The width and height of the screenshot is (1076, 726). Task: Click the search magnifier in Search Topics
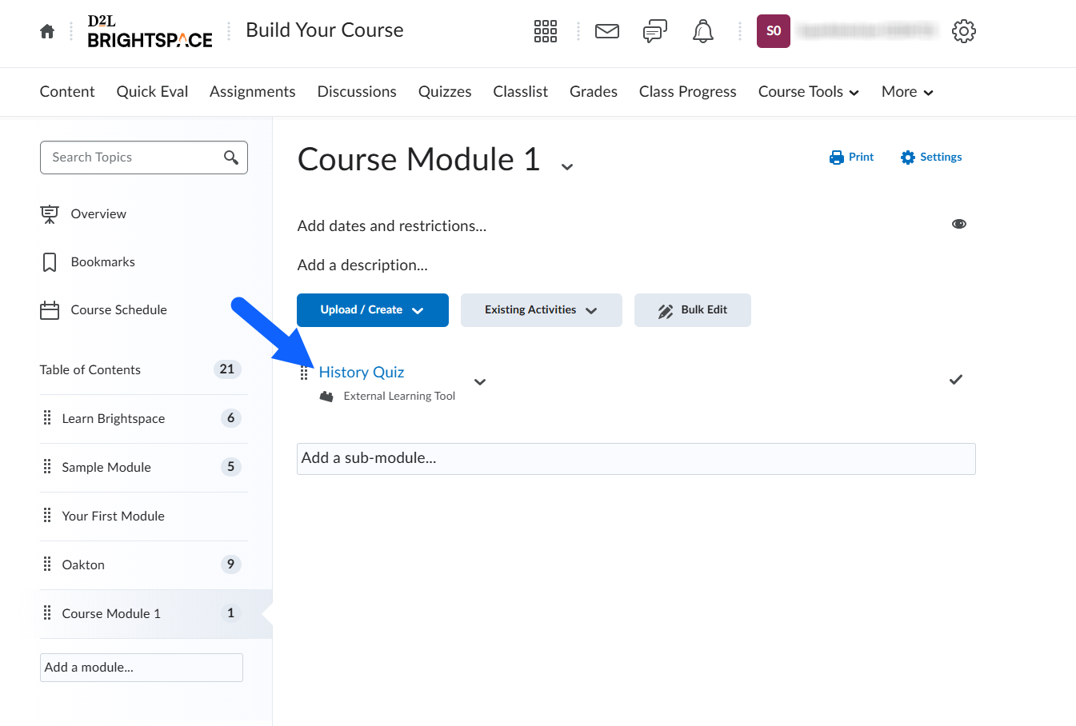(231, 158)
